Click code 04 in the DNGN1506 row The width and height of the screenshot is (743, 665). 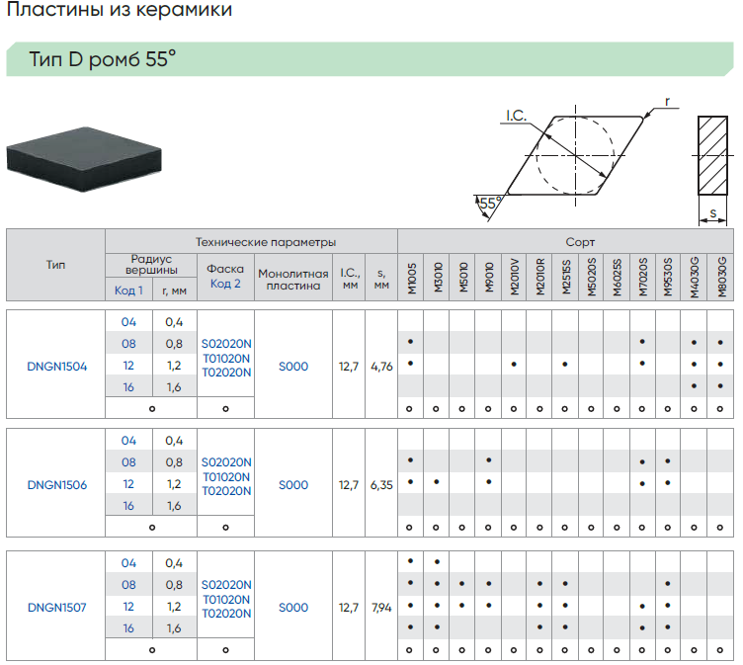128,441
